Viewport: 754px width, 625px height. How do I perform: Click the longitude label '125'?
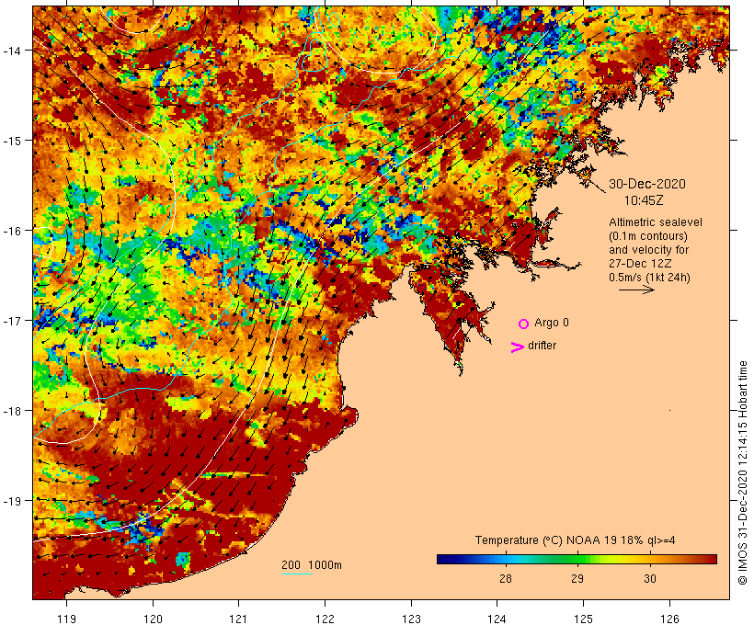(x=583, y=619)
